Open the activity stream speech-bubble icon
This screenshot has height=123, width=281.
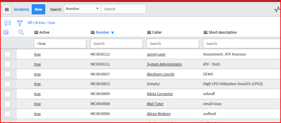click(x=8, y=23)
